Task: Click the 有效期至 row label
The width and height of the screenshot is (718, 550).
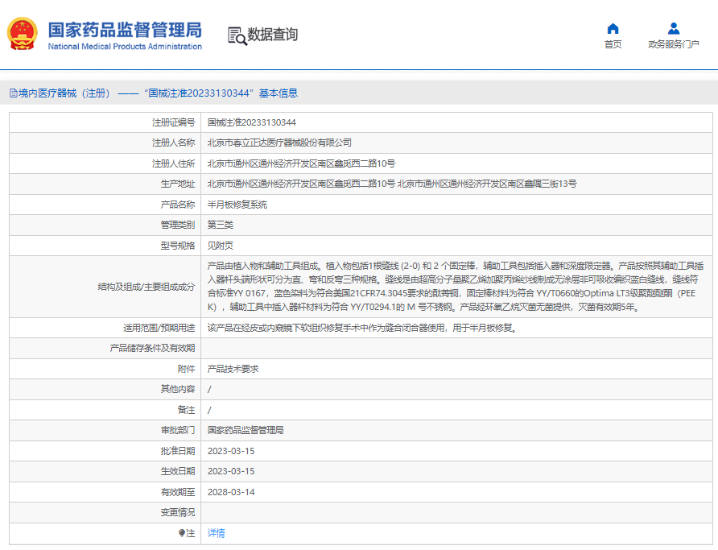Action: [x=178, y=492]
